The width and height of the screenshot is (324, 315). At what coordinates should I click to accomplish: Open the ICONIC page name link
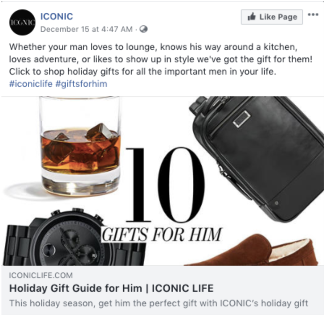[x=56, y=16]
